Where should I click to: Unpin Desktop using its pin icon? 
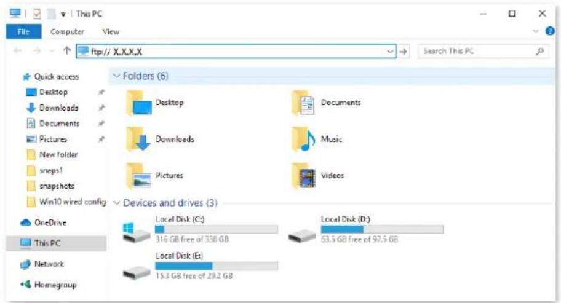point(101,92)
